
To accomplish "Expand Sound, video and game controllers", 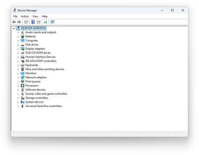I will [18, 94].
